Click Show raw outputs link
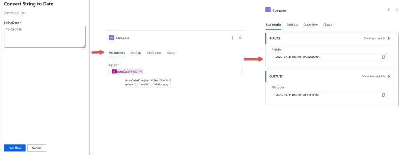399x155 pixels. click(x=374, y=77)
